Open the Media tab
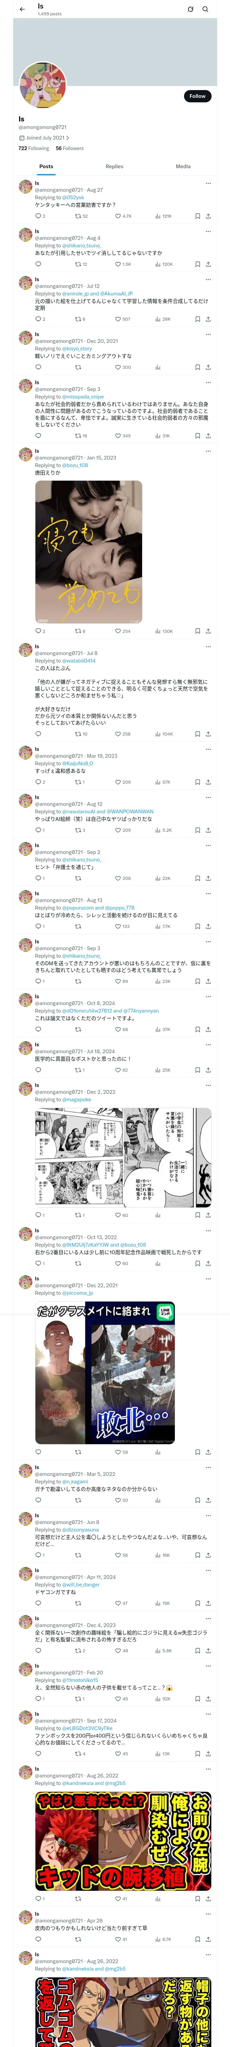This screenshot has height=2047, width=230. (x=183, y=167)
